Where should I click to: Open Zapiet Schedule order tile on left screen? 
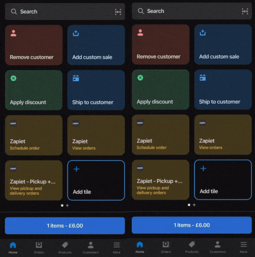[x=34, y=135]
